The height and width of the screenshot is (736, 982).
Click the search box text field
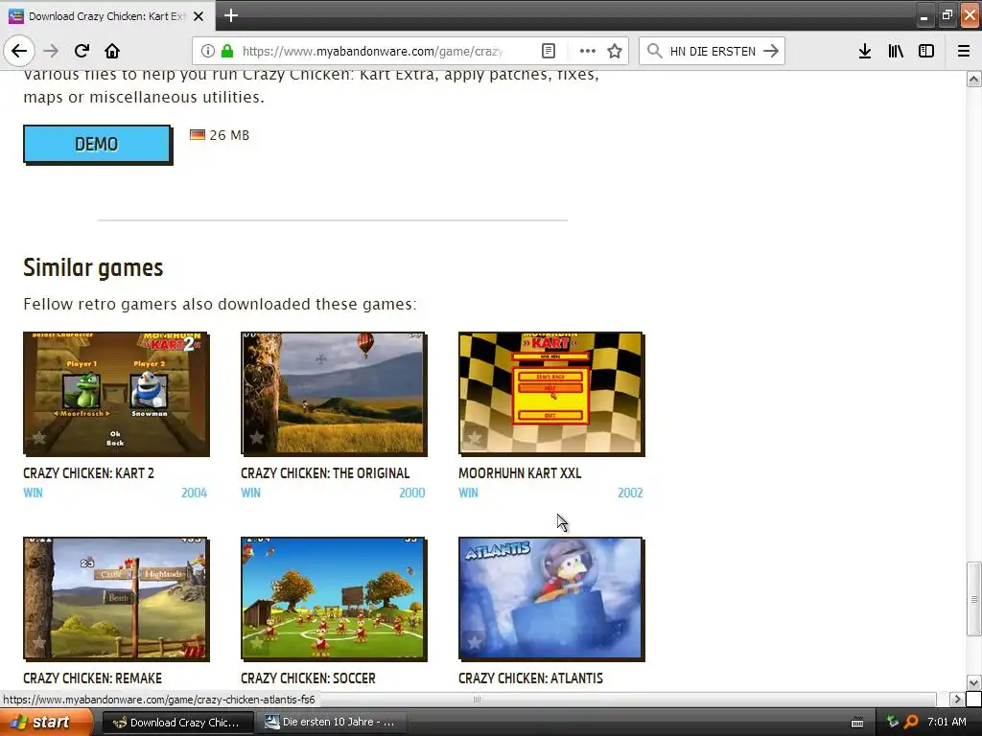coord(713,51)
